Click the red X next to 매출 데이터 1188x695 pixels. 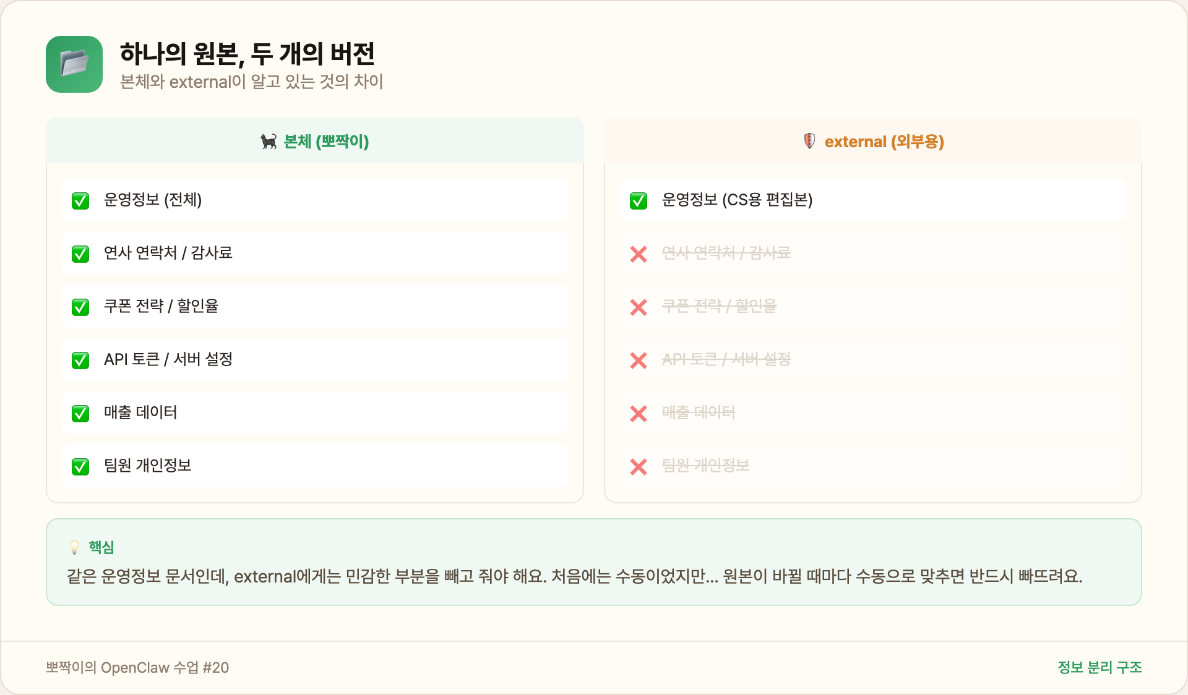638,414
